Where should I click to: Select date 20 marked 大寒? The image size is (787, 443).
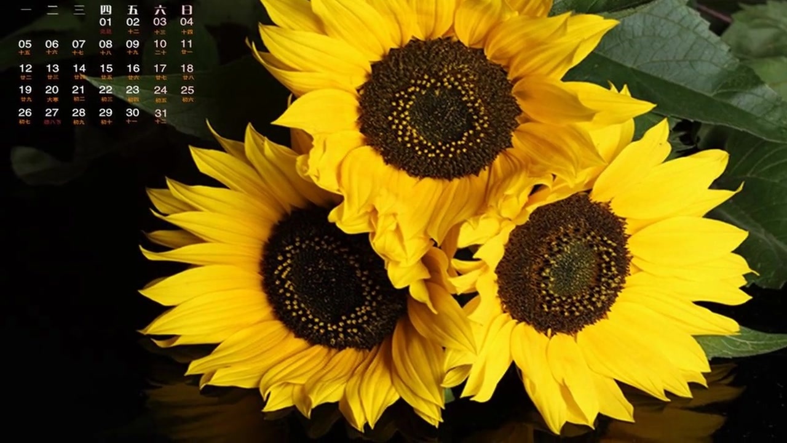point(52,90)
